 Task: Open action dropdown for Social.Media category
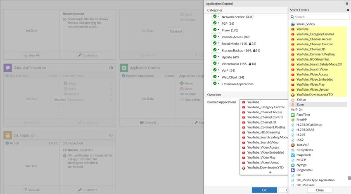point(216,43)
